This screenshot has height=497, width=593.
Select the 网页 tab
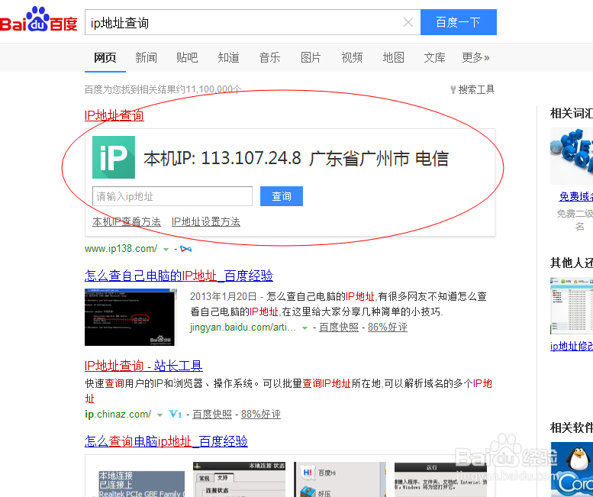point(105,57)
